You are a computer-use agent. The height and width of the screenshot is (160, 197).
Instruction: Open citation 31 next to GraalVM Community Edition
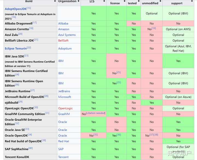tap(47, 113)
